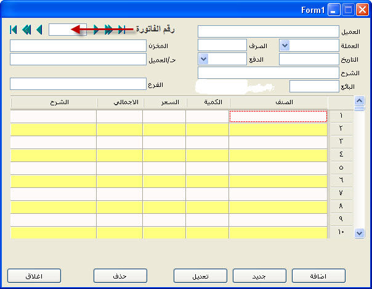Screen dimensions: 372x289
Task: Click the حذف delete button
Action: coord(120,276)
